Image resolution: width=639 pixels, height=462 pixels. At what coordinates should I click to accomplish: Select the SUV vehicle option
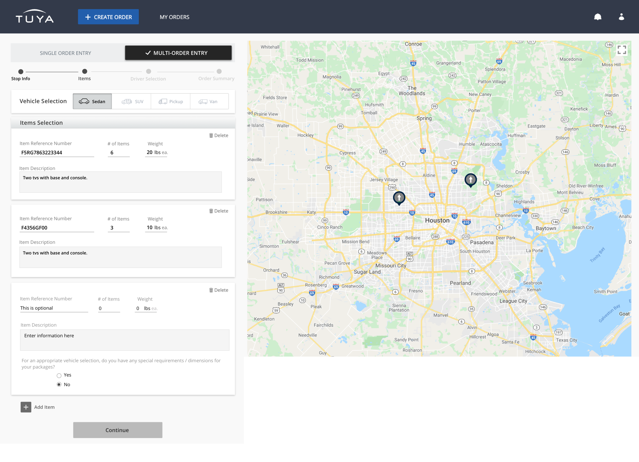[x=132, y=101]
